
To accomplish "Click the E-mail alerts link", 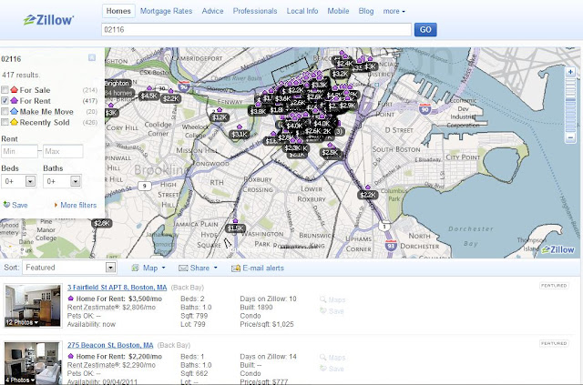I will coord(263,268).
